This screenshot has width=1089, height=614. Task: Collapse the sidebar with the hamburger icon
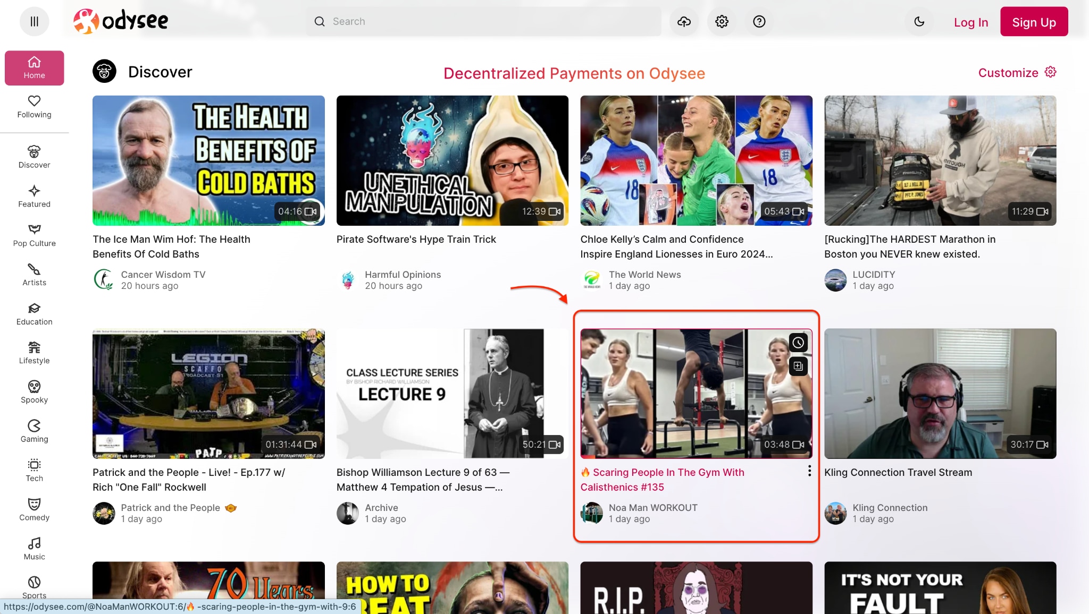tap(34, 21)
